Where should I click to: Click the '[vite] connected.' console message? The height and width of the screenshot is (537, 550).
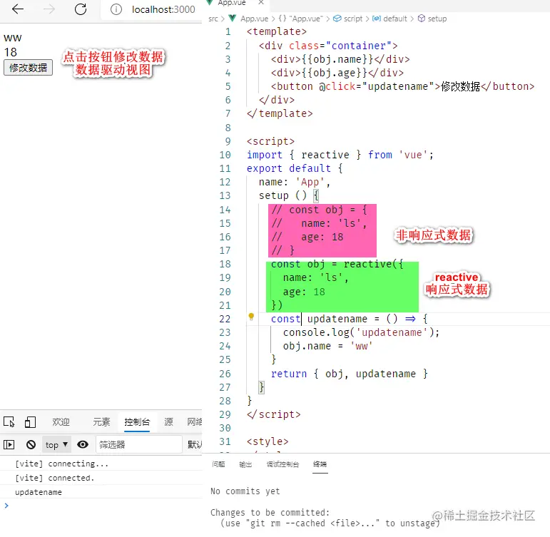coord(54,478)
